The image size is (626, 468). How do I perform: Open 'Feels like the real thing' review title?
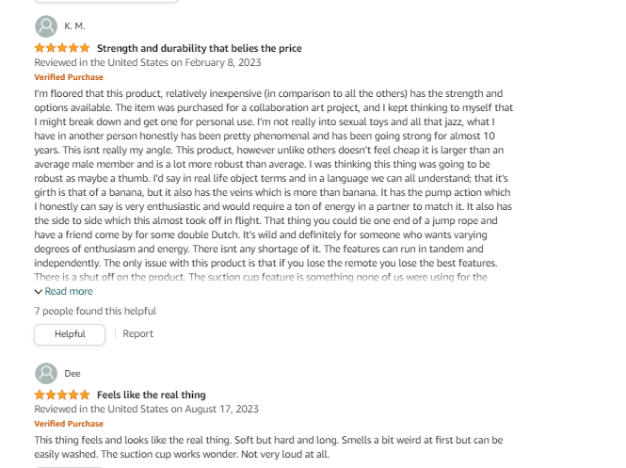pos(152,395)
